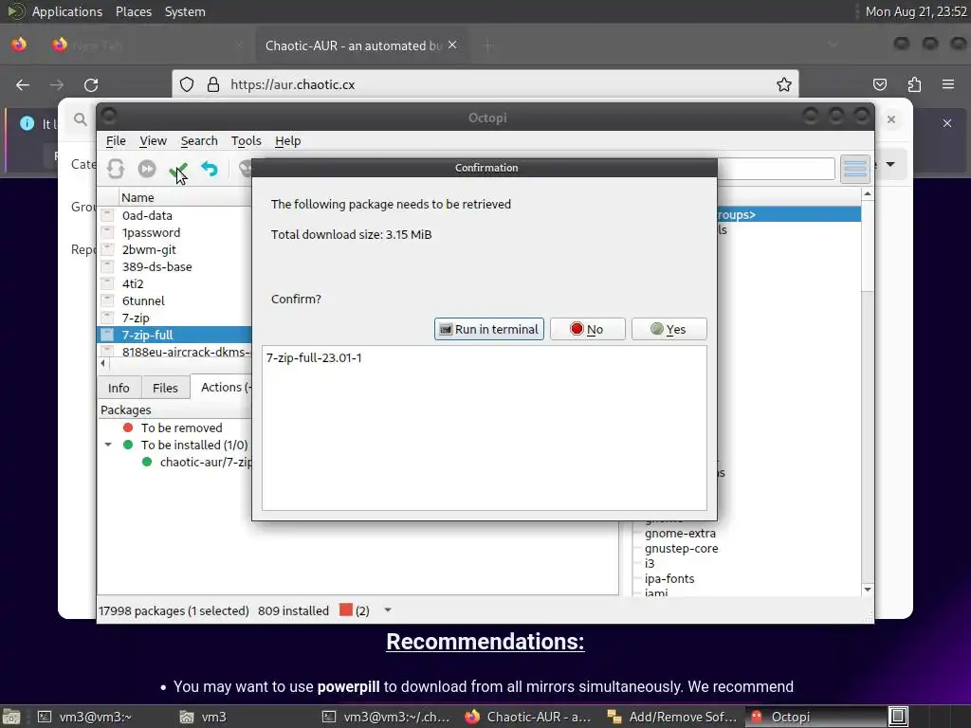Close the Chaotic-AUR browser tab

[452, 45]
